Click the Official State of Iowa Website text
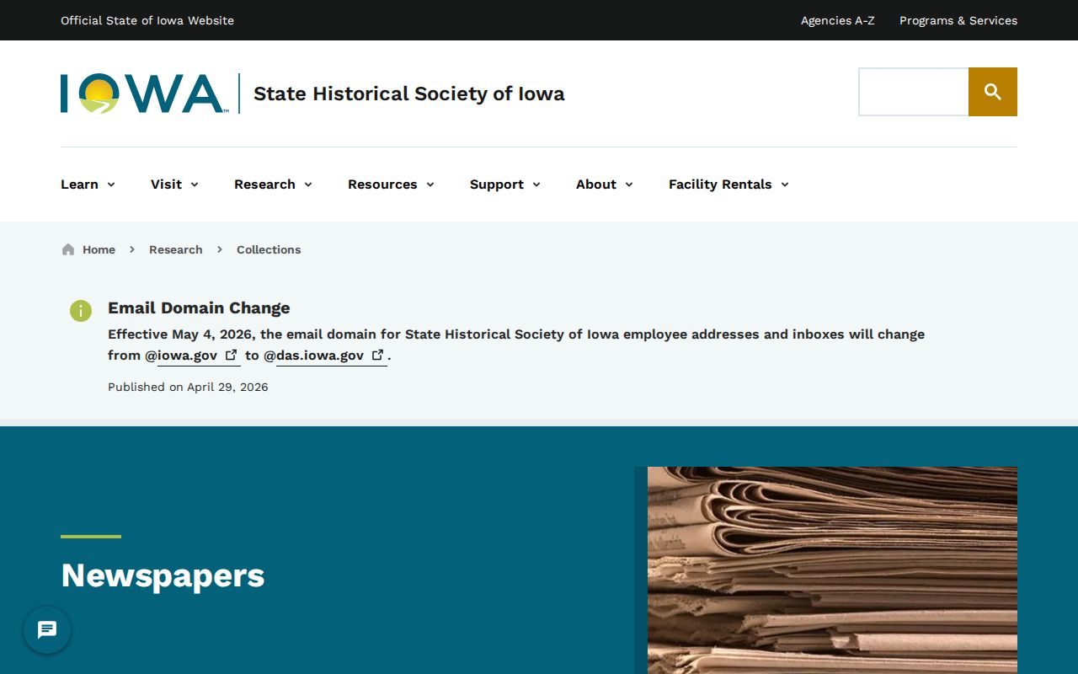This screenshot has height=674, width=1078. click(147, 20)
